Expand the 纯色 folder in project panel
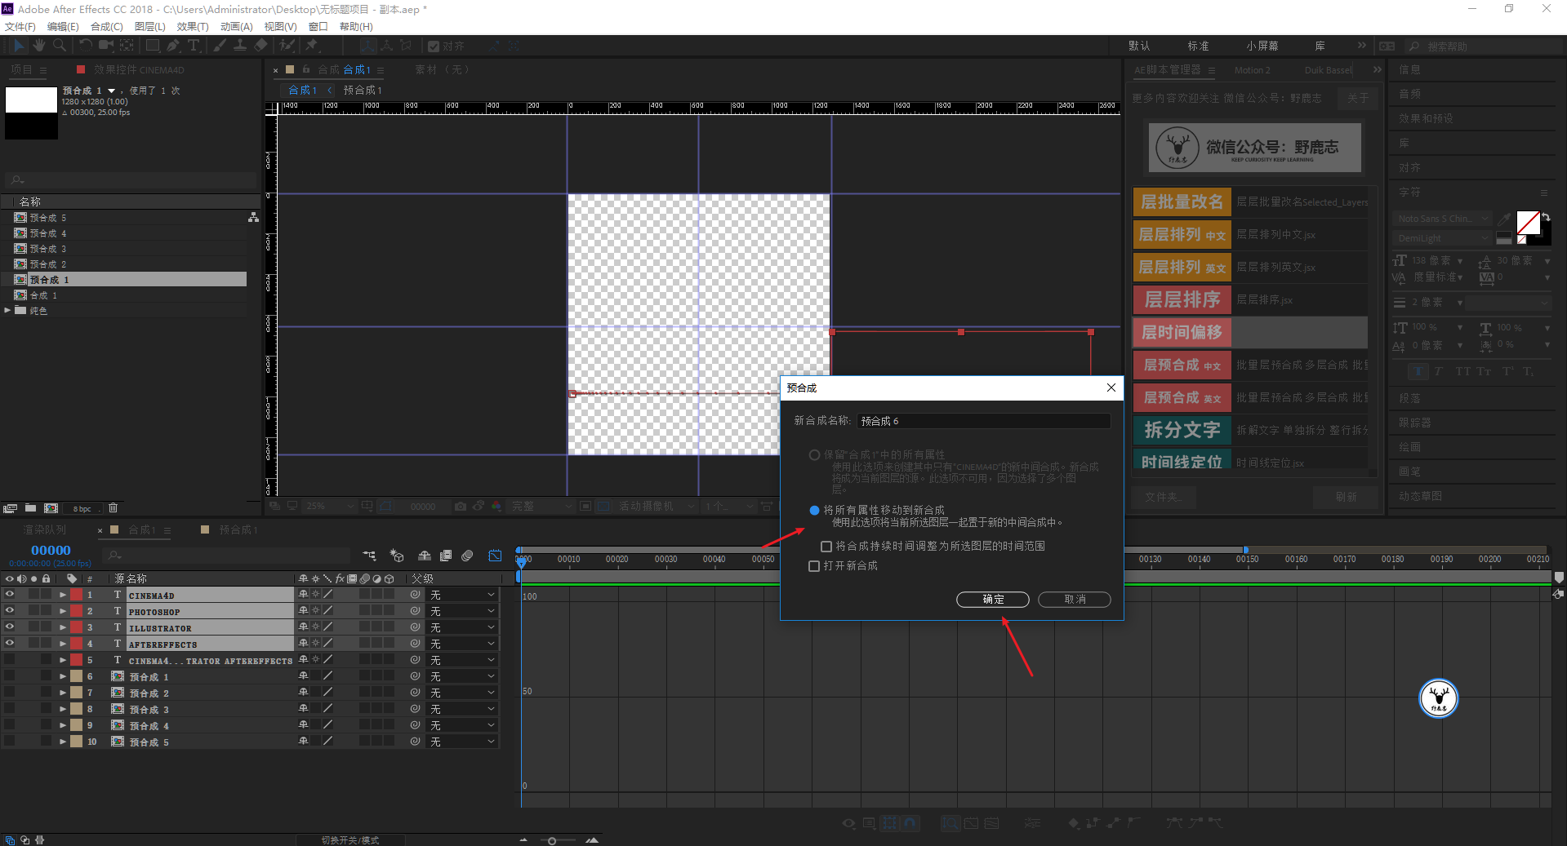The image size is (1567, 846). [x=8, y=310]
